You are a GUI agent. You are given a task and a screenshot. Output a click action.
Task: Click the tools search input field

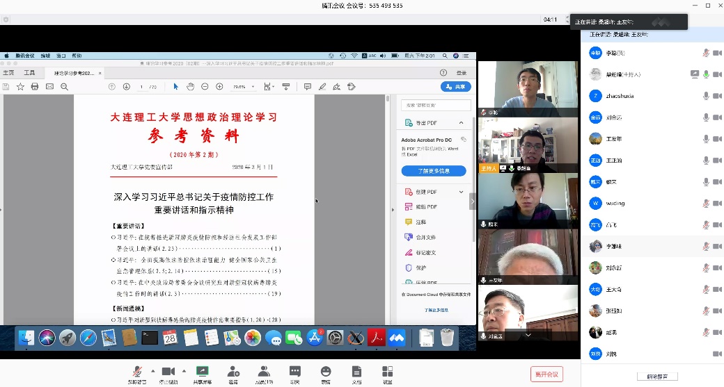(434, 105)
